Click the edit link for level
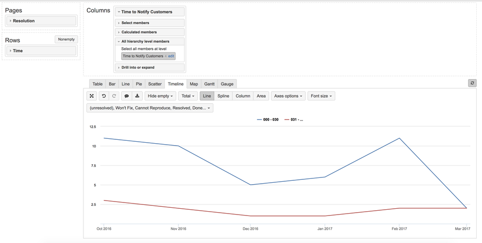 coord(171,56)
